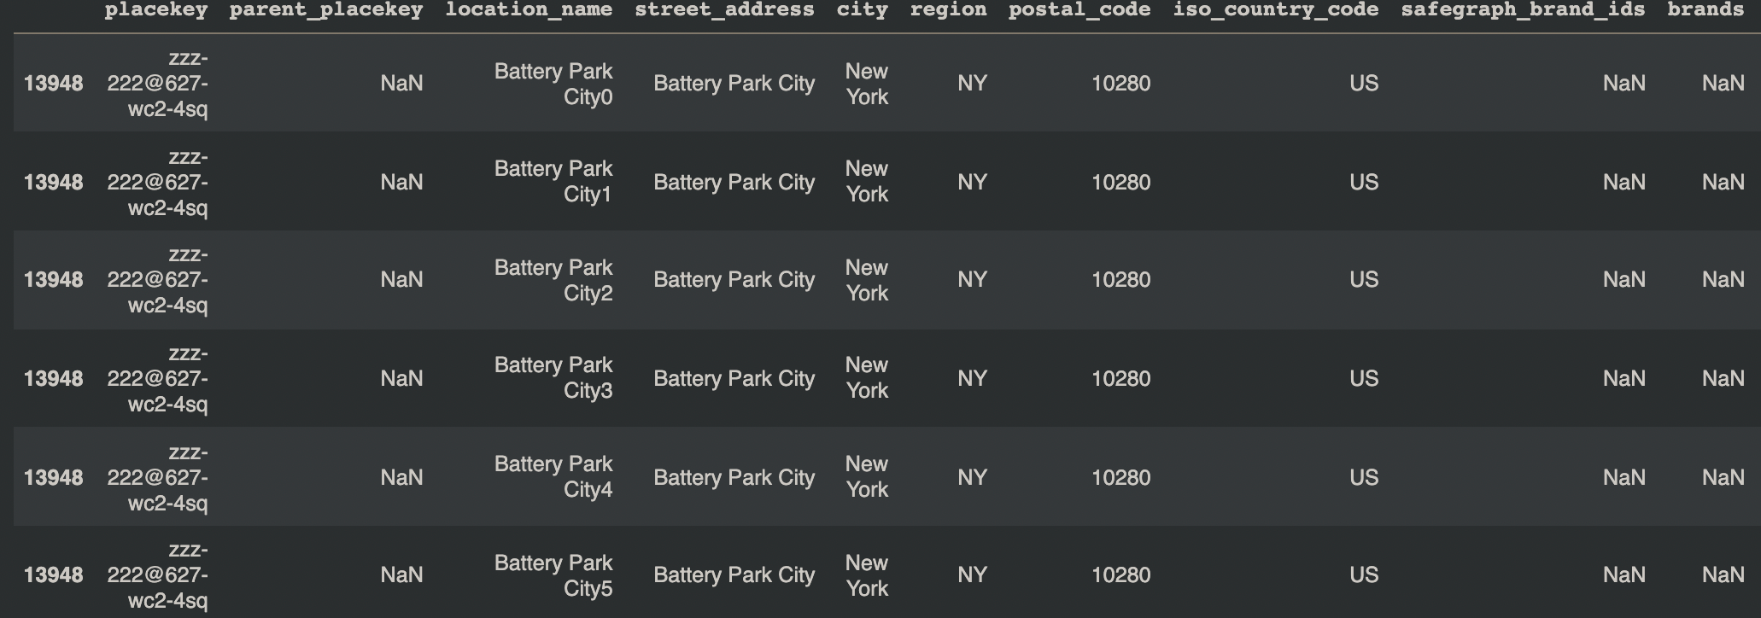1761x618 pixels.
Task: Click country code US in the Battery Park City4 row
Action: (1364, 477)
